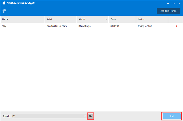Select the Stay song name cell
Viewport: 183px width, 121px height.
pyautogui.click(x=4, y=26)
